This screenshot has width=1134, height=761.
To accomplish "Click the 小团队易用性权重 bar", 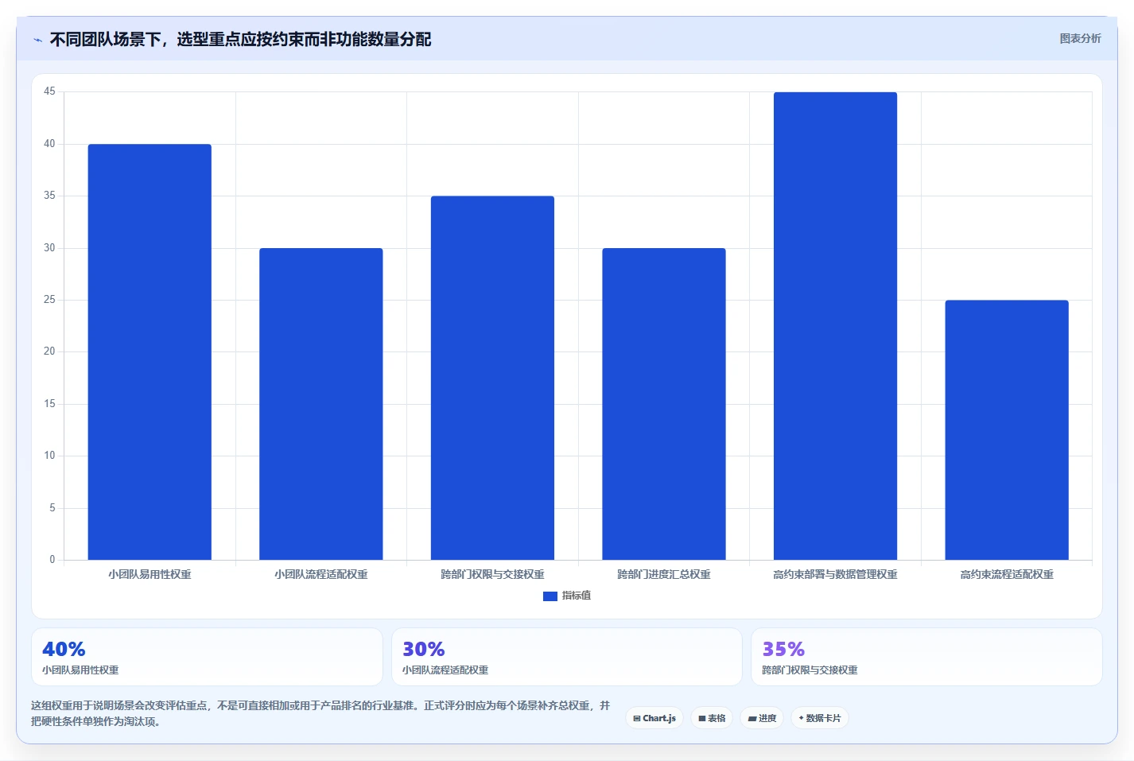I will (150, 351).
